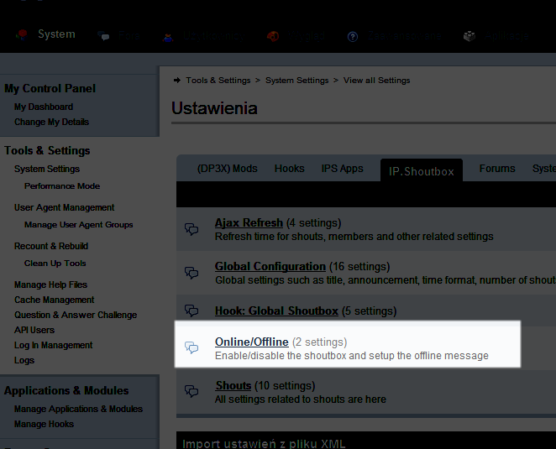Click Manage Hooks in the sidebar
Screen dimensions: 556x449
44,424
